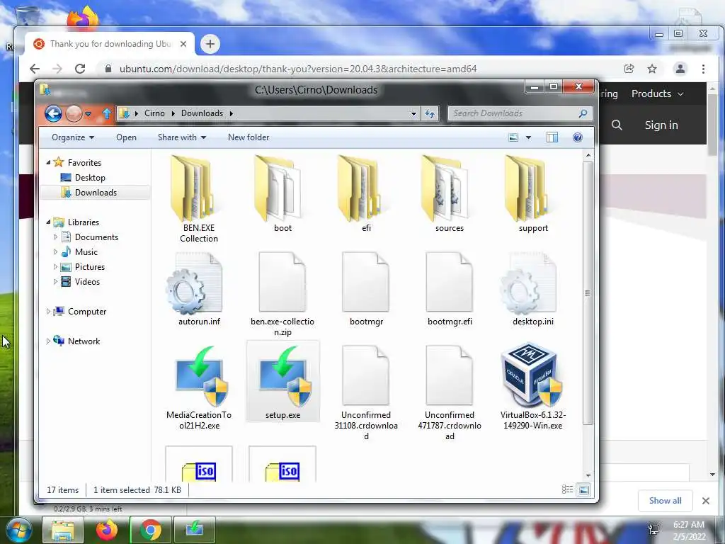Select Unconfirmed 31108.crdownload file
The height and width of the screenshot is (544, 725).
(366, 392)
